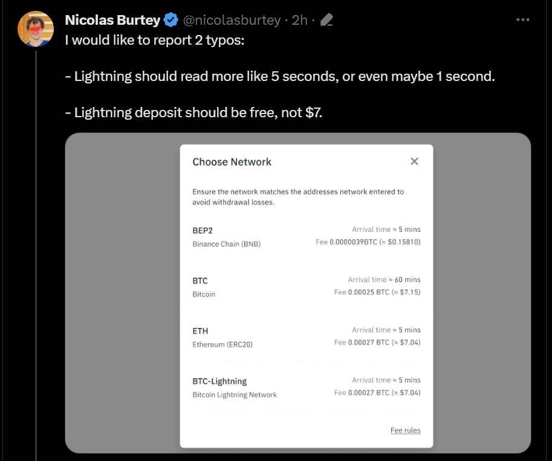Open the three-dot more options menu
Viewport: 552px width, 461px height.
(x=523, y=20)
